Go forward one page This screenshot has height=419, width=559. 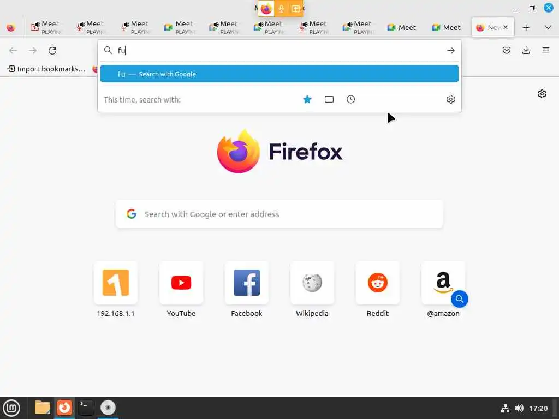(x=33, y=51)
